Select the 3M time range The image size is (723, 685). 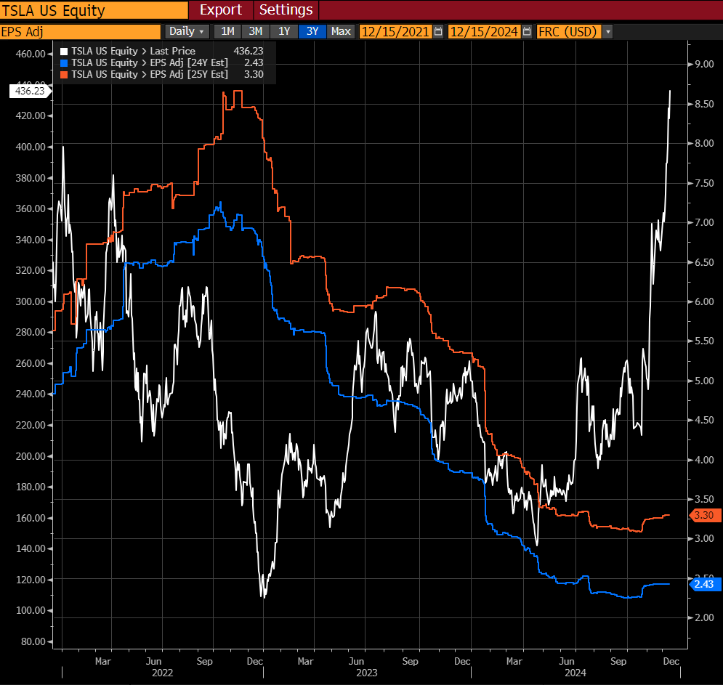pos(256,31)
